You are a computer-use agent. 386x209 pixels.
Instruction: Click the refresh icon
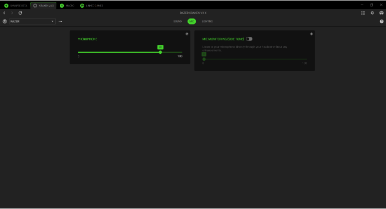click(x=20, y=13)
